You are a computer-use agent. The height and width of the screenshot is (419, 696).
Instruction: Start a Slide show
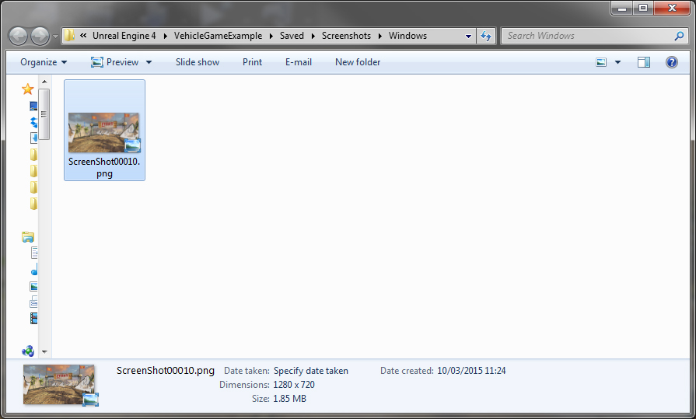(x=197, y=62)
